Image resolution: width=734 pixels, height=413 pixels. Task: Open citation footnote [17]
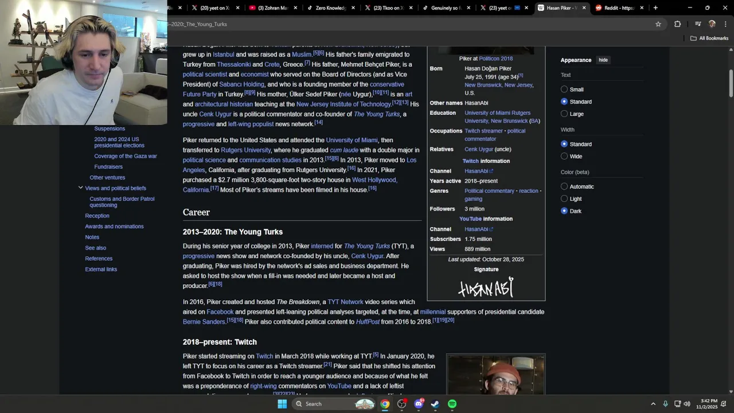click(x=214, y=188)
